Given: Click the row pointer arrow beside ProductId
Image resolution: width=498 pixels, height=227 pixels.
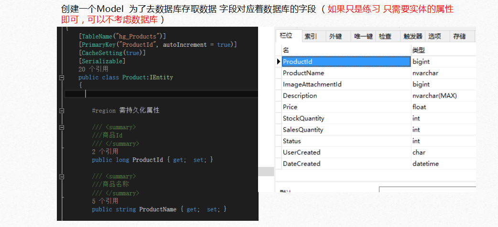Looking at the screenshot, I should [x=279, y=62].
